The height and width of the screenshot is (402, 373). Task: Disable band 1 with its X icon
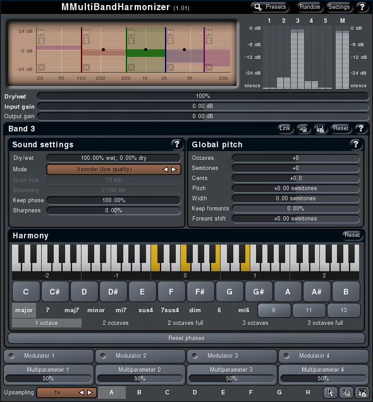tap(41, 68)
